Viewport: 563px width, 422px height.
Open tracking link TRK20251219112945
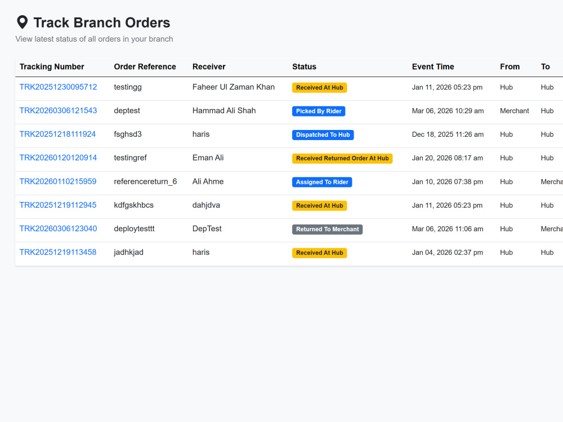[x=58, y=205]
